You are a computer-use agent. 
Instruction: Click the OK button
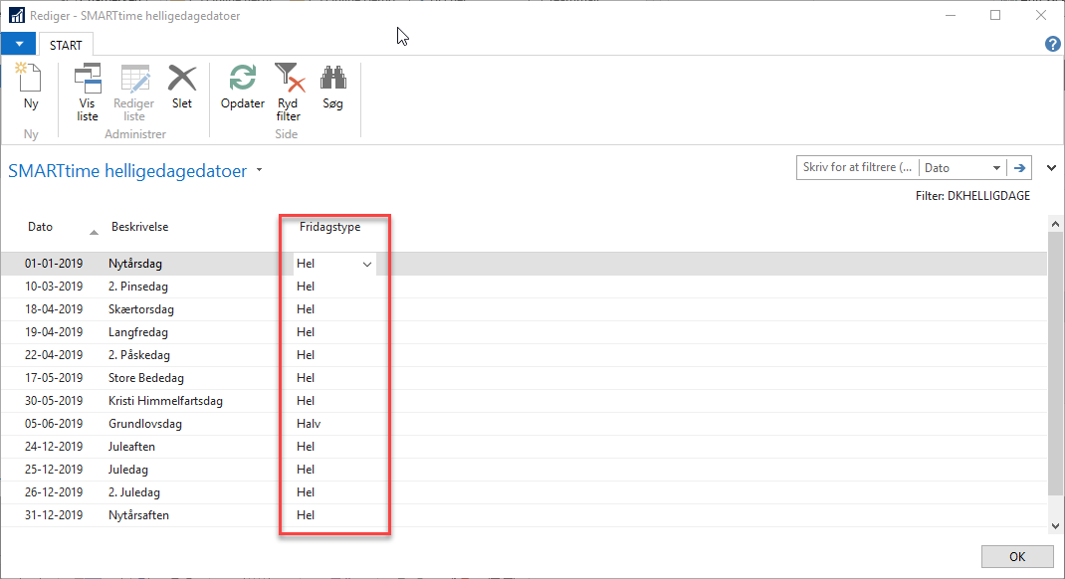[1017, 556]
